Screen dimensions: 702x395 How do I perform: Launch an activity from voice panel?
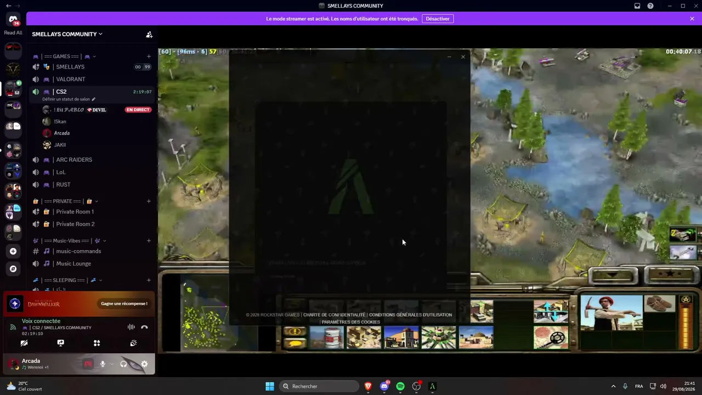point(97,343)
